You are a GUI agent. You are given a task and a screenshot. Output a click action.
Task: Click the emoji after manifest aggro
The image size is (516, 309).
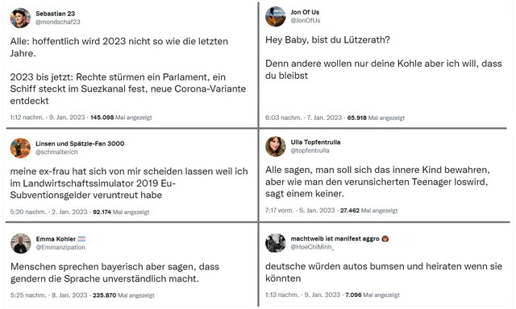(x=385, y=239)
